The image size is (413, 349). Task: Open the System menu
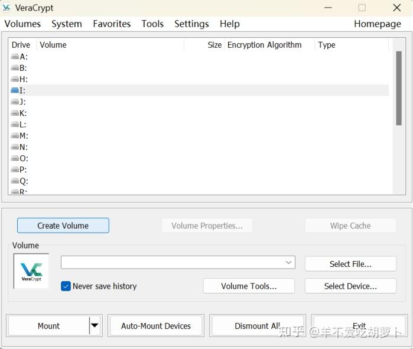pyautogui.click(x=67, y=24)
